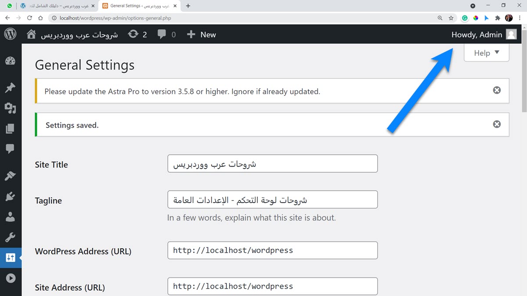Image resolution: width=527 pixels, height=296 pixels.
Task: Open the New content menu
Action: point(201,35)
